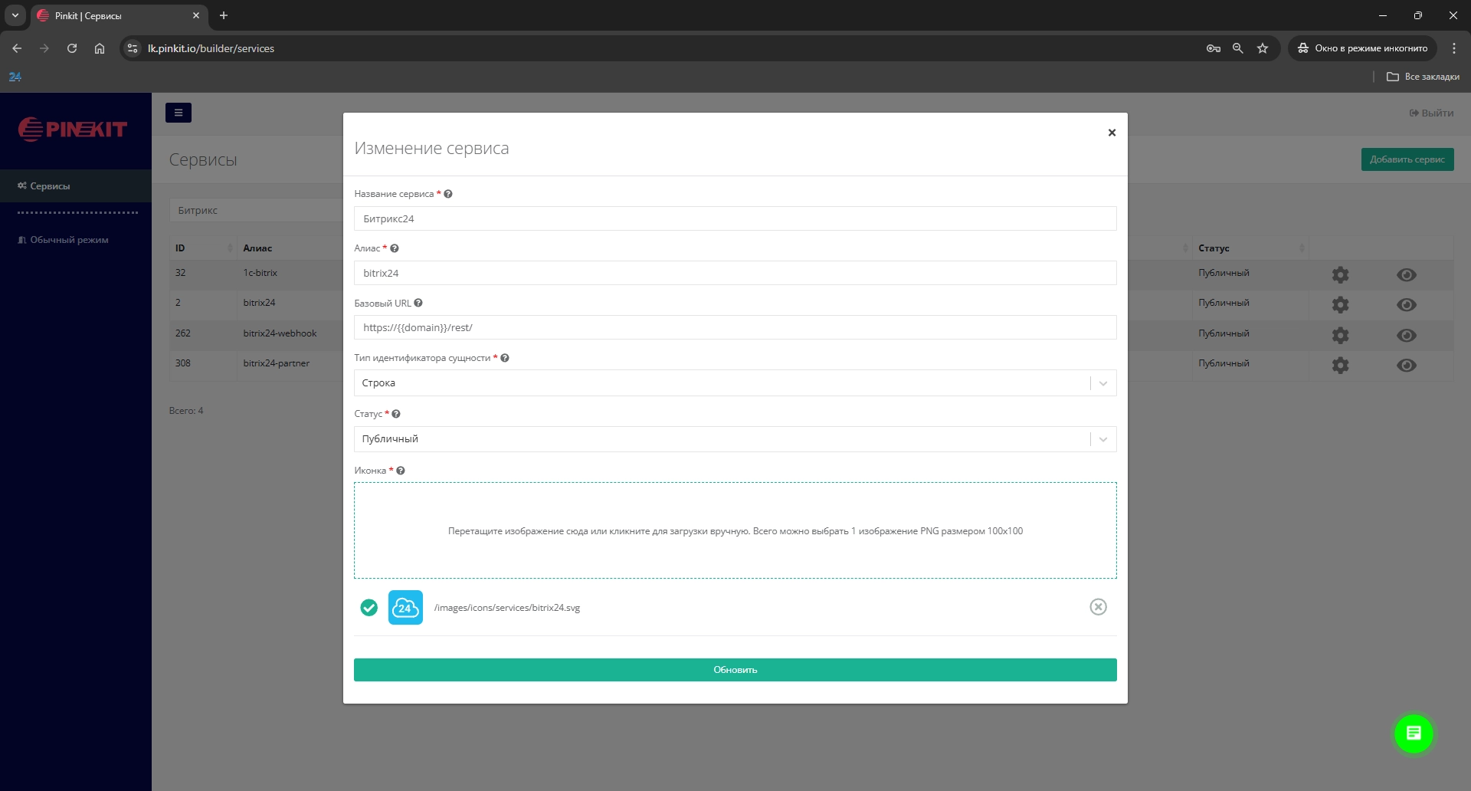Open settings gear for bitrix24-partner service
The height and width of the screenshot is (791, 1471).
pos(1340,366)
